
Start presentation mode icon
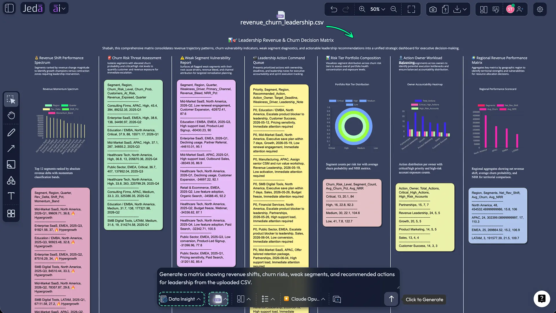(x=496, y=9)
